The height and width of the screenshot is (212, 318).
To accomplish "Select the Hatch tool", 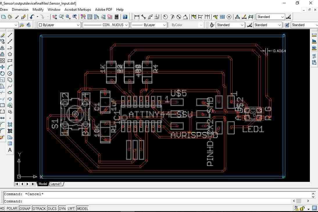I will [10, 124].
